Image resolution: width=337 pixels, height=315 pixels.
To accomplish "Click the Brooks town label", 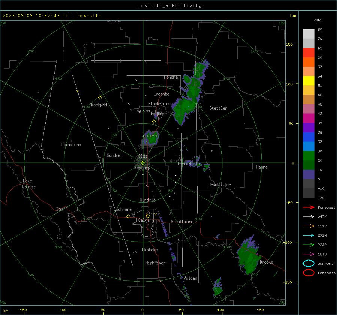I will point(266,262).
